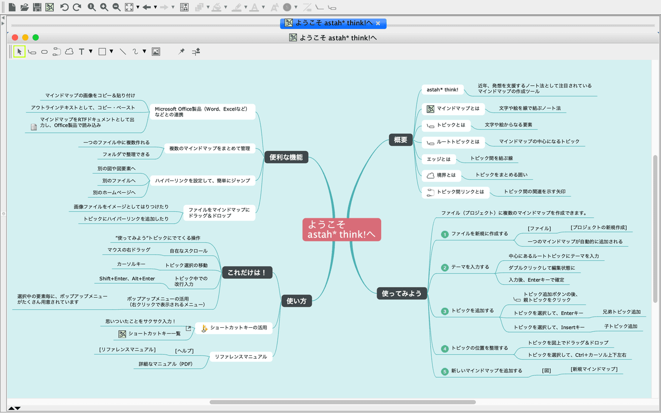Reset zoom to 100% with magnifier icon
Screen dimensions: 661x413
(x=91, y=7)
